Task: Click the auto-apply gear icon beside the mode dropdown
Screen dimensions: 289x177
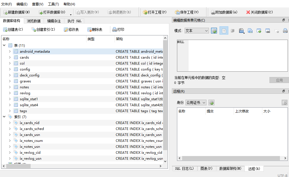Action: [x=214, y=30]
